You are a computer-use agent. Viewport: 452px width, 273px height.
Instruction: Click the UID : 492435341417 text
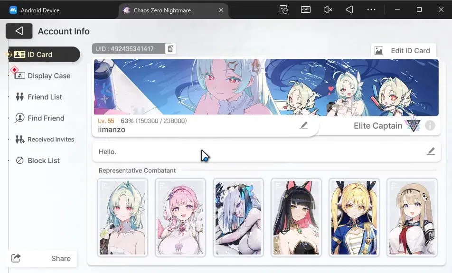pyautogui.click(x=124, y=49)
